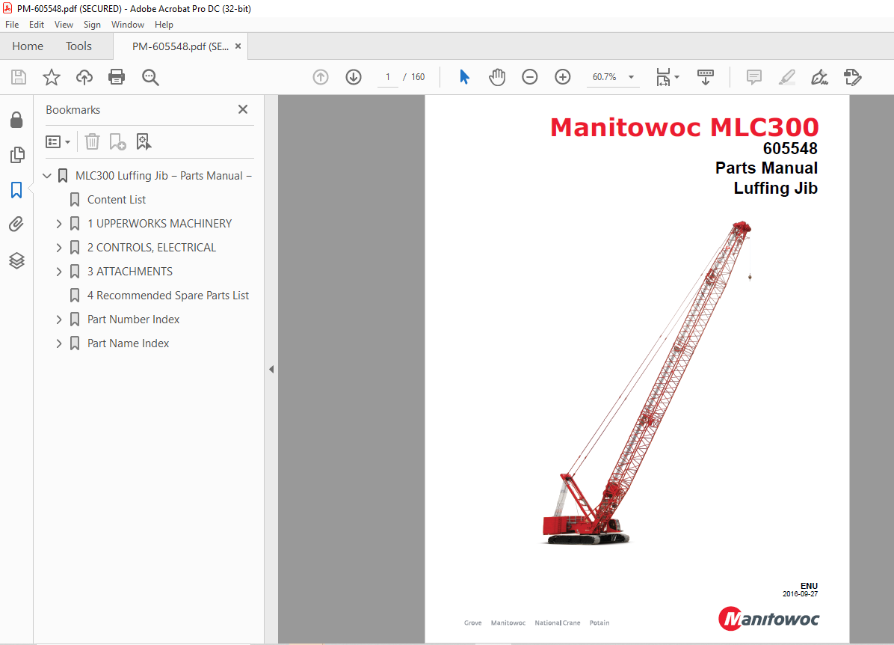Open the Window menu
Viewport: 894px width, 645px height.
128,25
